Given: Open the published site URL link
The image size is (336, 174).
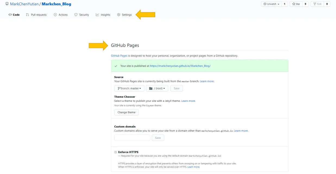Looking at the screenshot, I should tap(180, 66).
